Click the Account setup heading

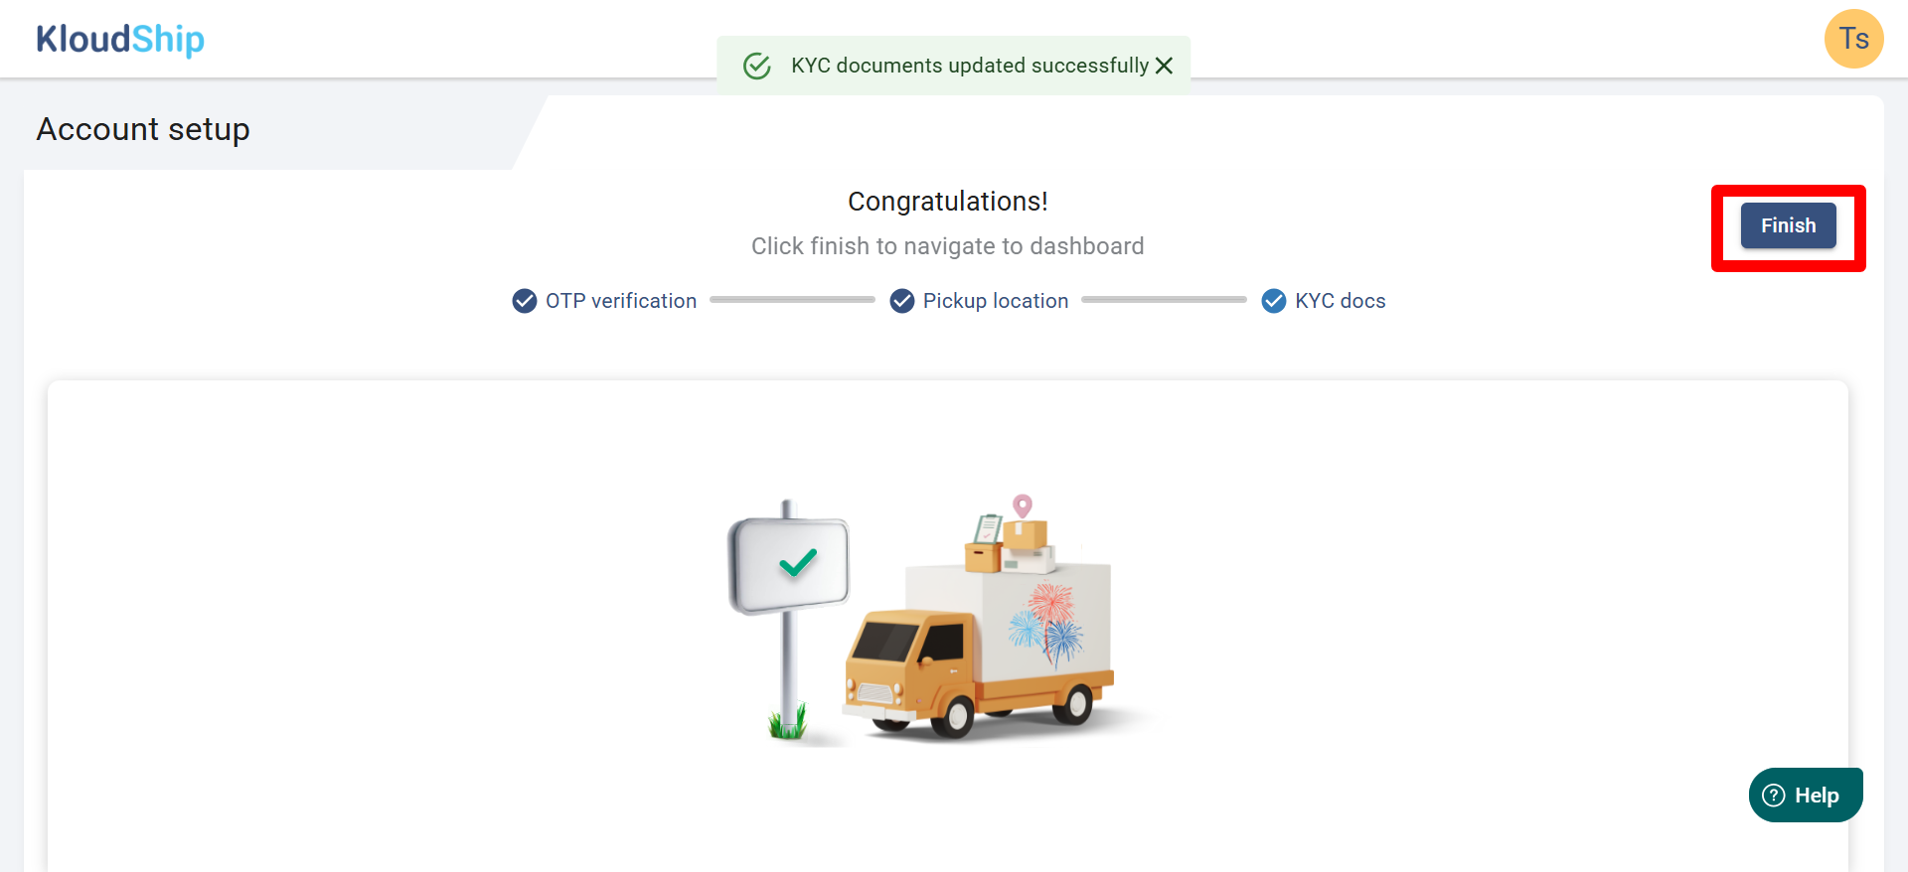pos(143,129)
